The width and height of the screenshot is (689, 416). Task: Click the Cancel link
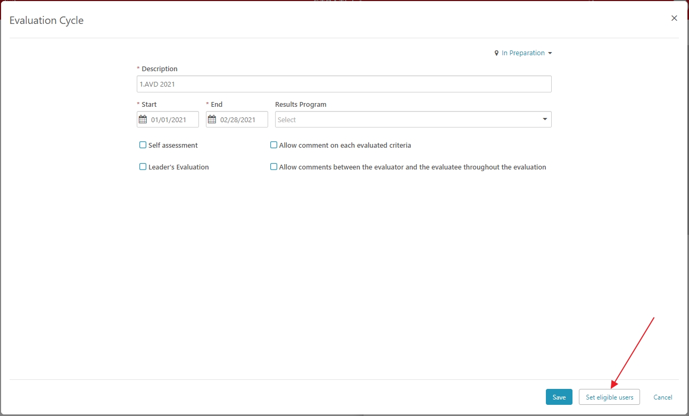pyautogui.click(x=662, y=397)
